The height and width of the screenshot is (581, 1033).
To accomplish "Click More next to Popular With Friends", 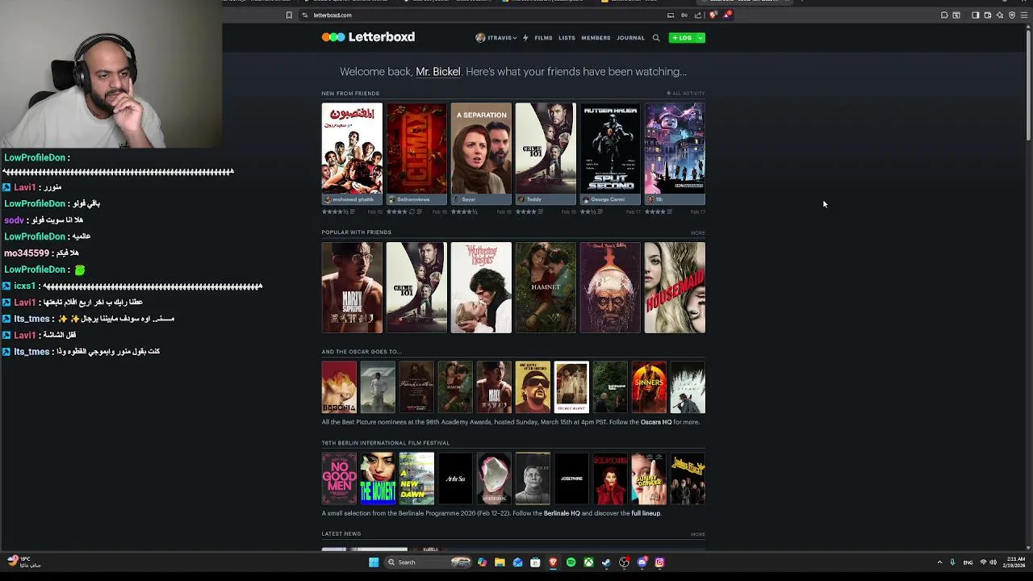I will (x=698, y=232).
